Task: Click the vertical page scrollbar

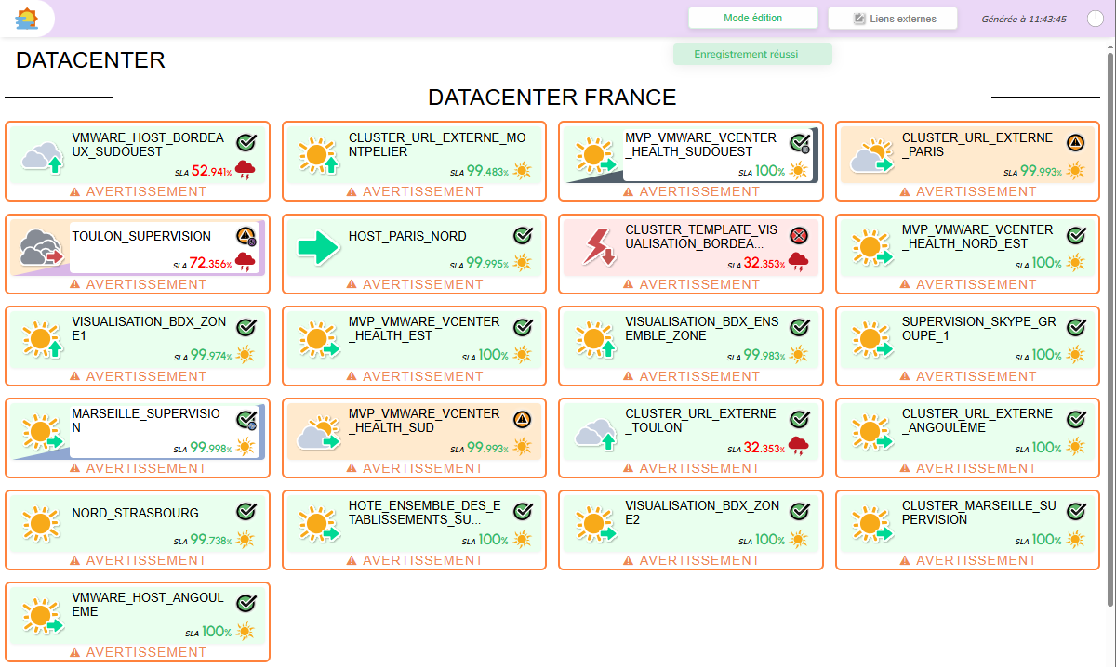Action: click(x=1109, y=325)
